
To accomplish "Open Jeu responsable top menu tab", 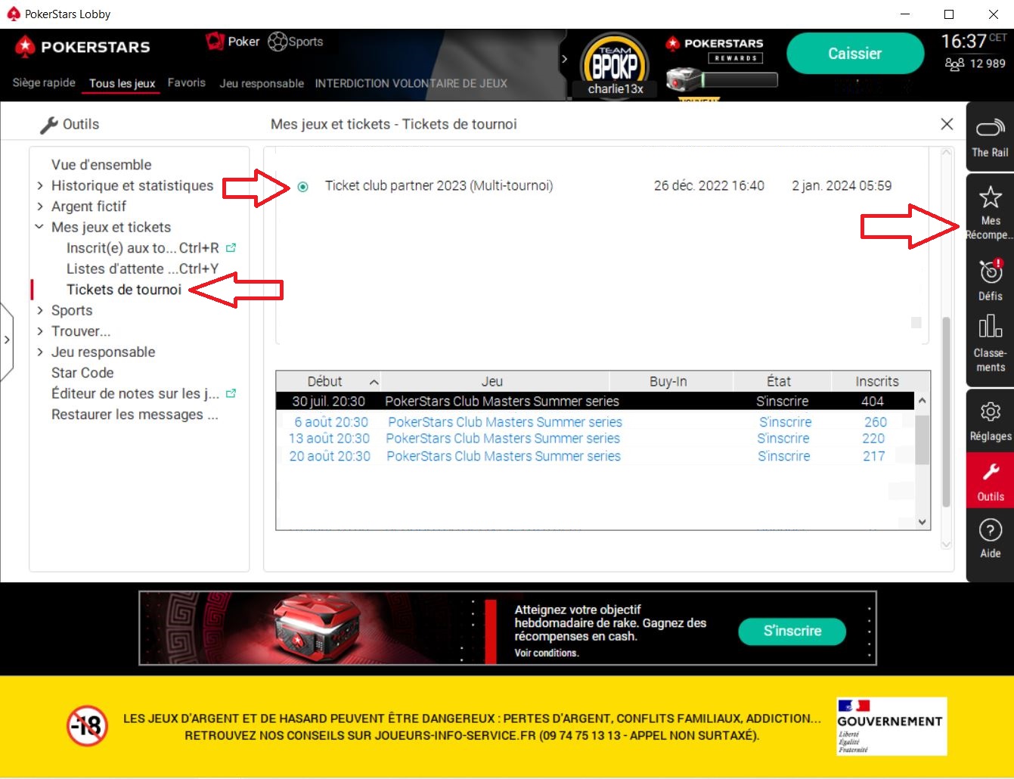I will coord(262,83).
